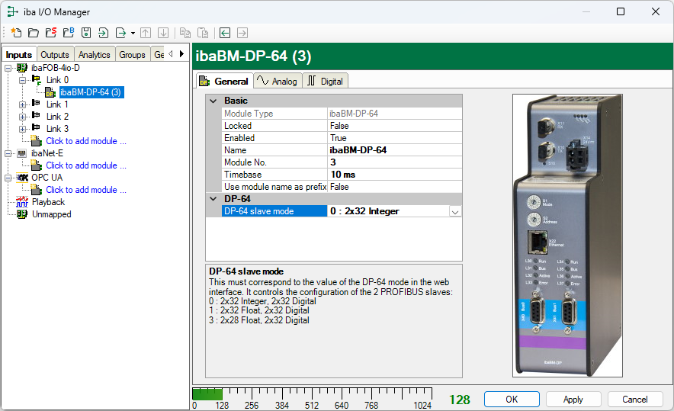Click the green back arrow icon
Screen dimensions: 674x411
point(225,33)
